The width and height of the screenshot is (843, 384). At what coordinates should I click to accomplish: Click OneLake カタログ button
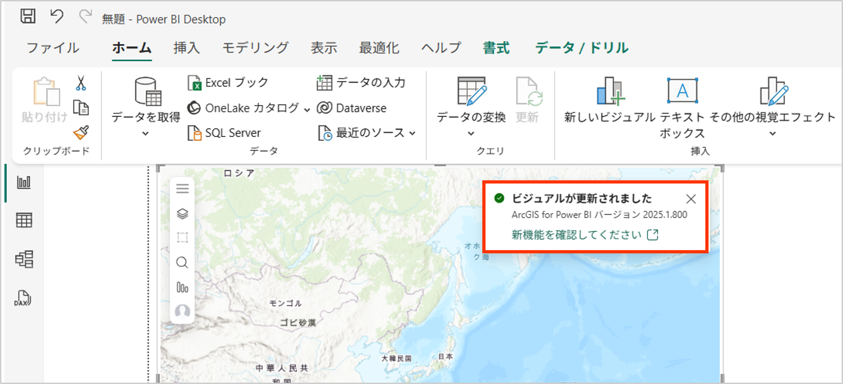(x=243, y=108)
